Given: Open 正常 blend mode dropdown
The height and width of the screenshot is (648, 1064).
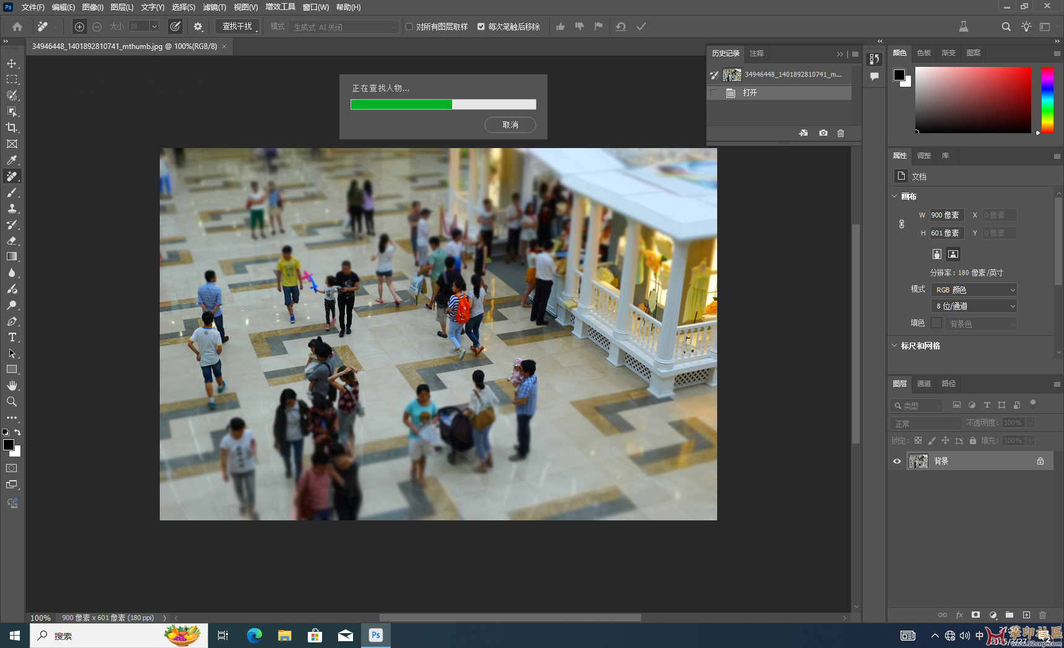Looking at the screenshot, I should click(x=926, y=424).
